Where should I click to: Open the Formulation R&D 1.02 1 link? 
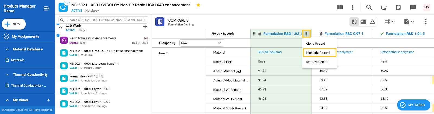[x=282, y=34]
